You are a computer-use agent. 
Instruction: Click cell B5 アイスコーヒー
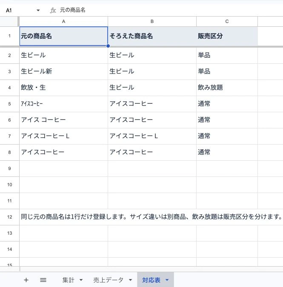click(152, 104)
